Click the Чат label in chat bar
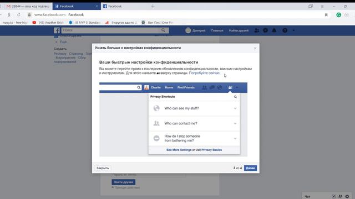355x199 pixels. coord(307,197)
